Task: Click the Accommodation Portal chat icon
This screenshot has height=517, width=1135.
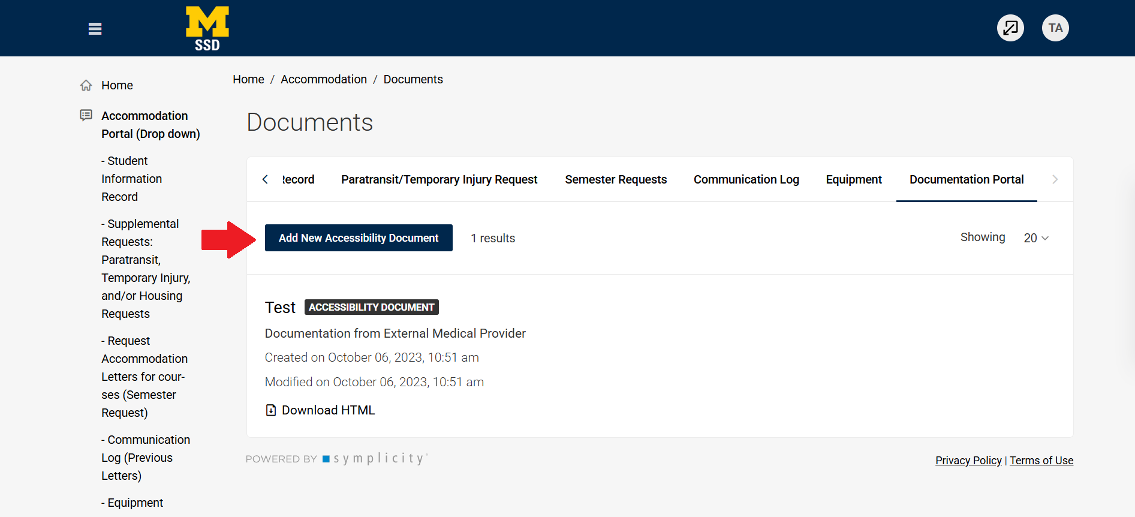Action: coord(86,115)
